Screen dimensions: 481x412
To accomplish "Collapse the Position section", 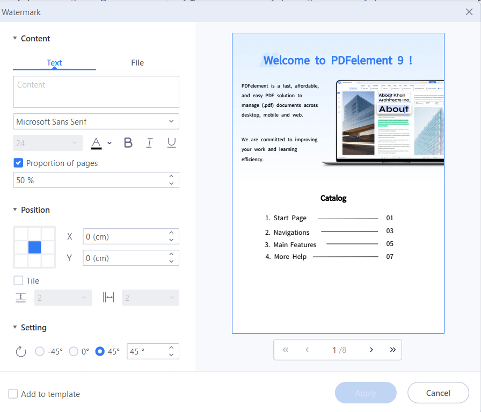I will tap(15, 210).
